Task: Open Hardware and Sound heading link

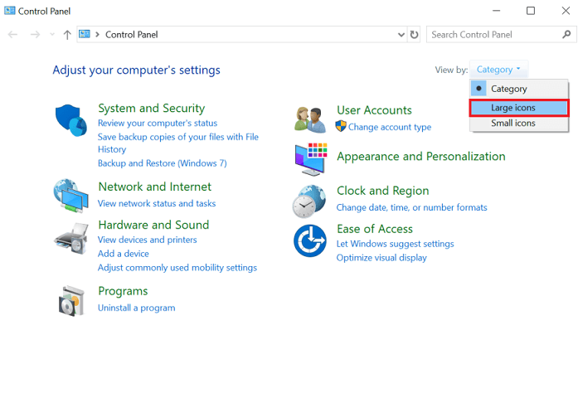Action: click(x=153, y=225)
